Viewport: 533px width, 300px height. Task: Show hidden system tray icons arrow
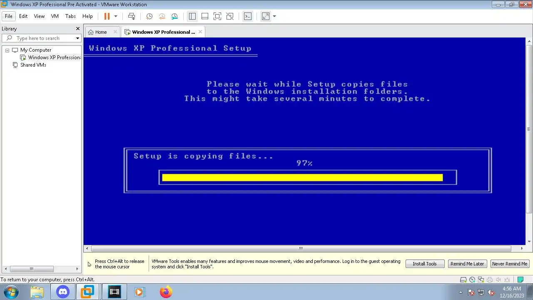click(x=461, y=292)
